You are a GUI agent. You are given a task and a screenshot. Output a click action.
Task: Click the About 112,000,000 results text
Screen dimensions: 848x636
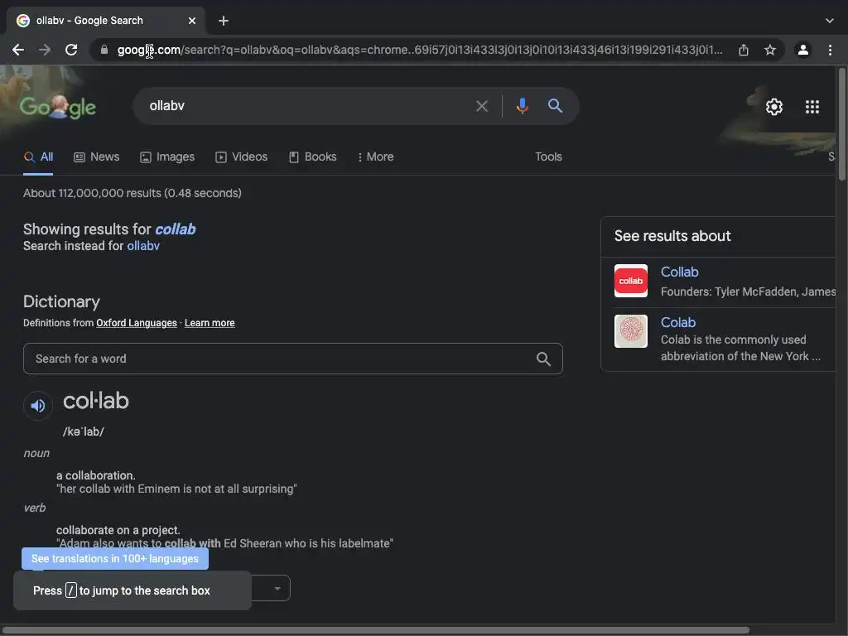[x=132, y=193]
